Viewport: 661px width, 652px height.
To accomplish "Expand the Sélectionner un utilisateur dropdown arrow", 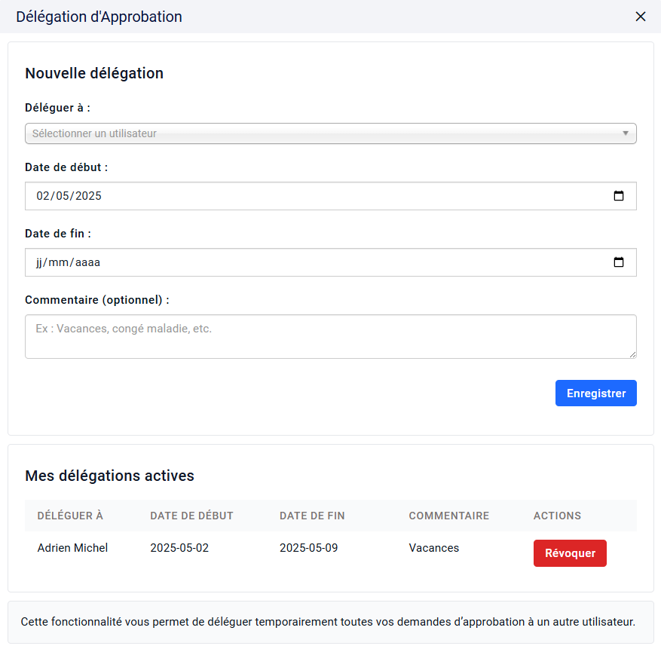I will [625, 133].
